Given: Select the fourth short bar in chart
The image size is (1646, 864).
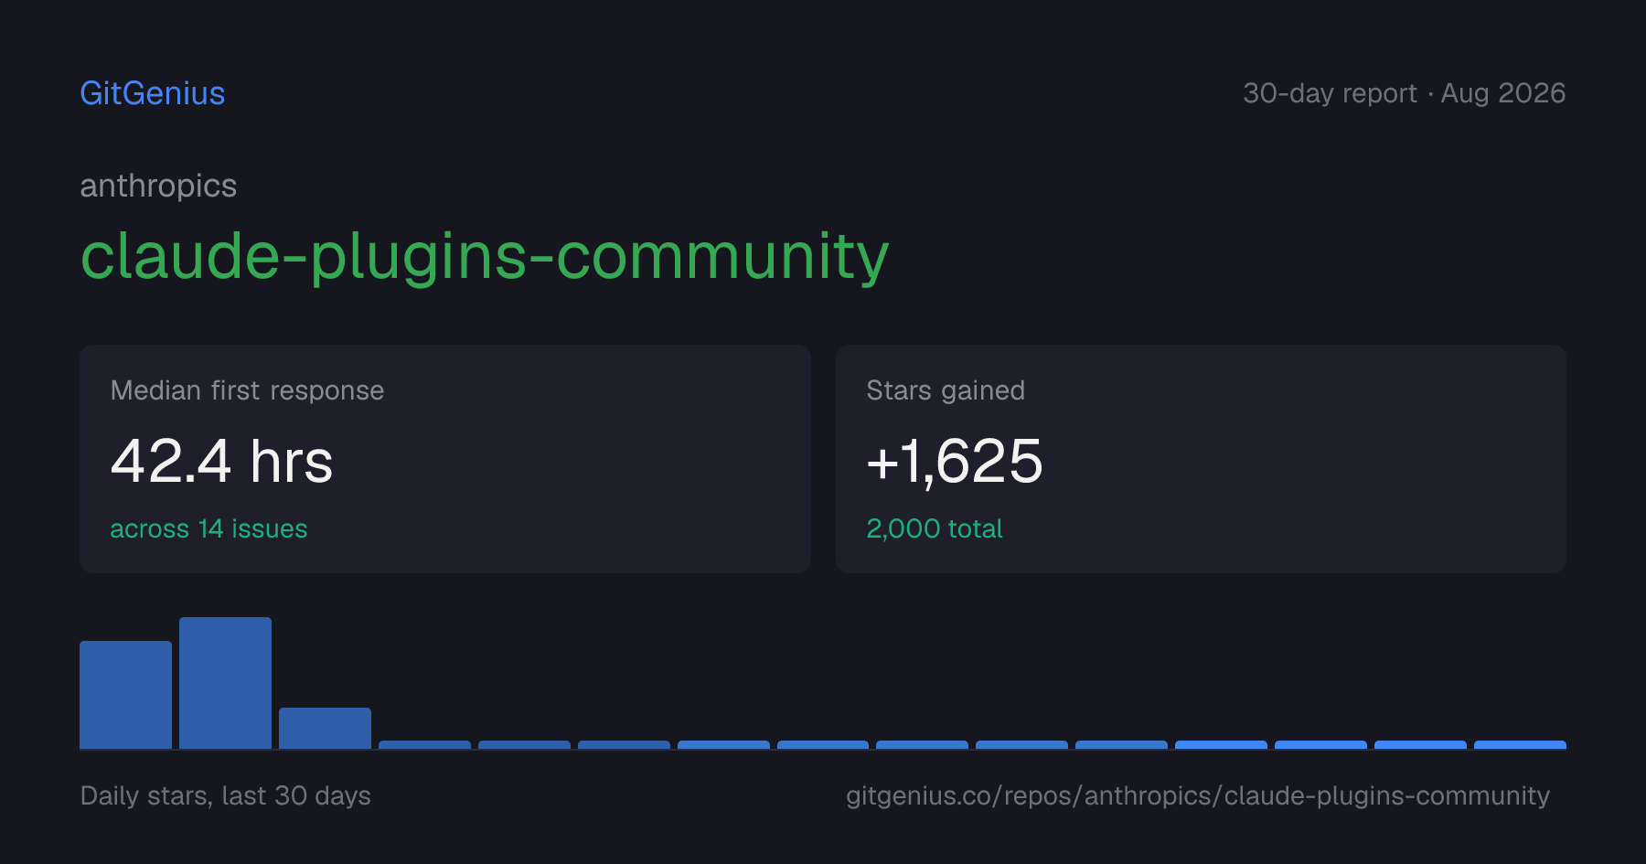Looking at the screenshot, I should (x=424, y=744).
